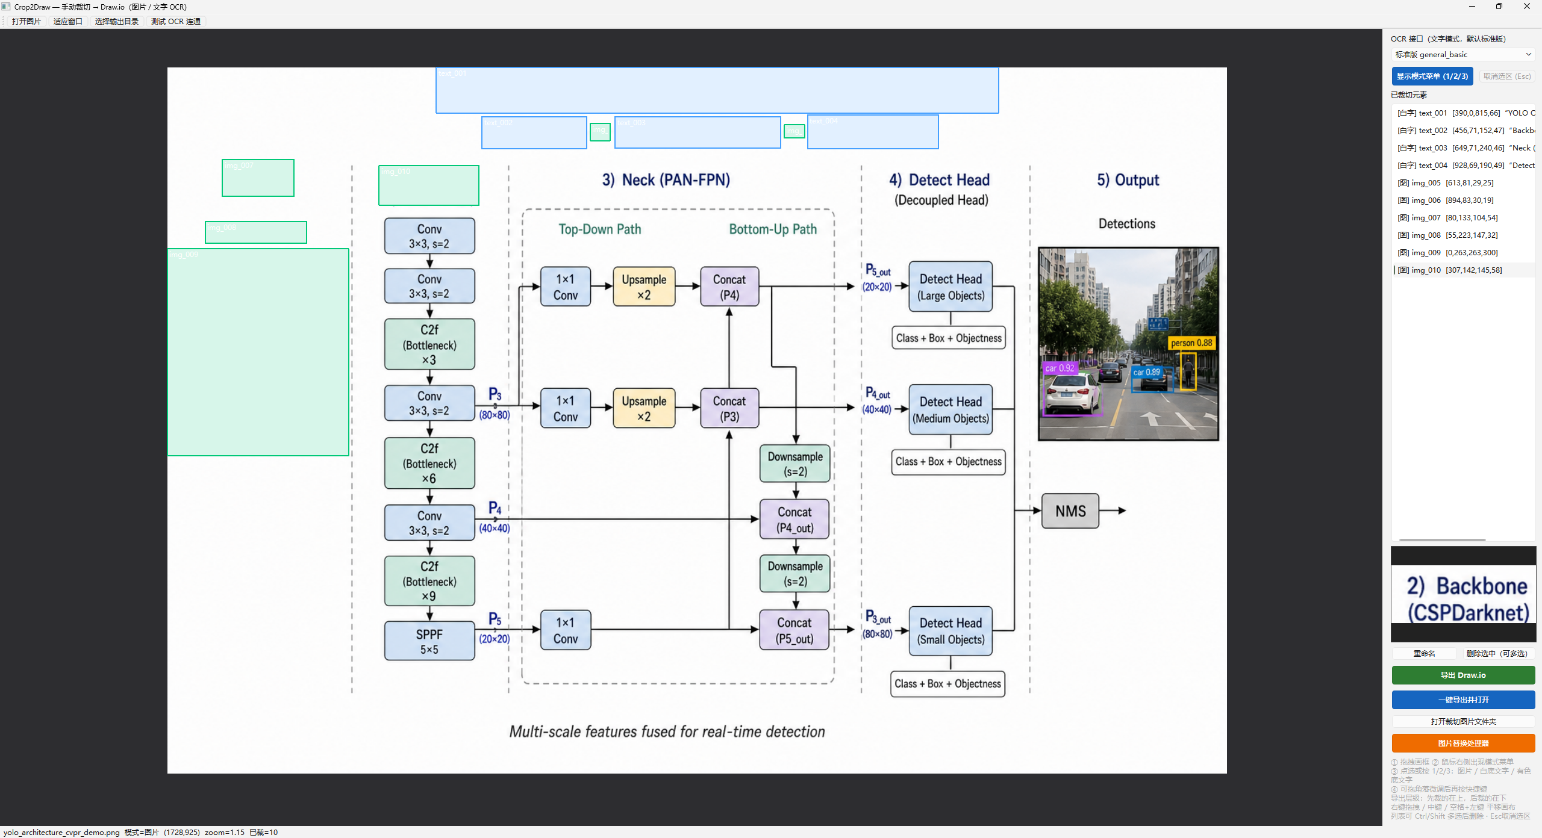This screenshot has width=1542, height=838.
Task: Click orange 图片替换处理器 button
Action: [1463, 743]
